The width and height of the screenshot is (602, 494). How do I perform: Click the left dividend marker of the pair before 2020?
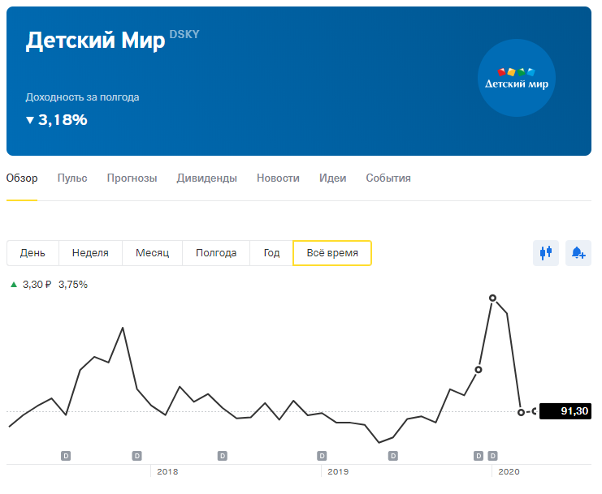coord(479,456)
